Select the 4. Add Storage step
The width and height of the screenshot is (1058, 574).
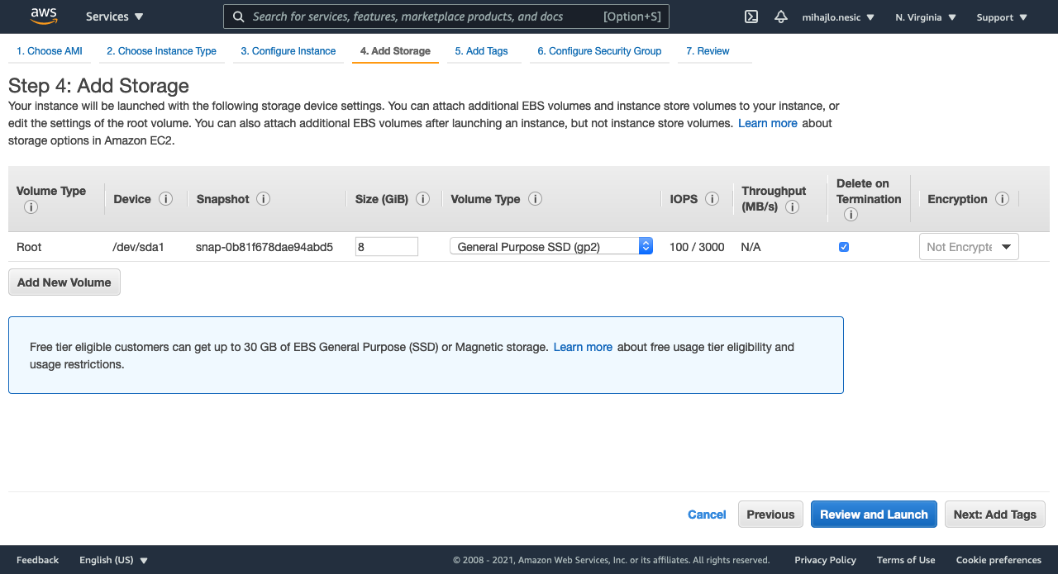pos(395,51)
